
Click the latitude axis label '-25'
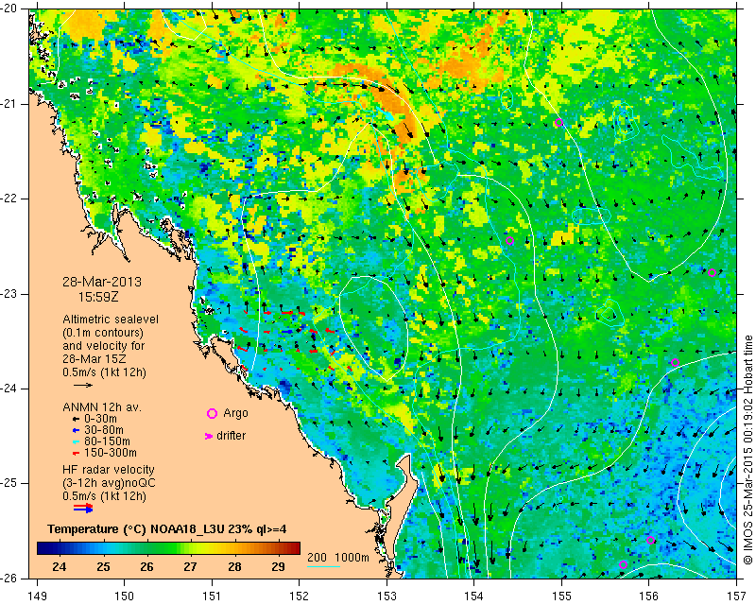pos(10,483)
